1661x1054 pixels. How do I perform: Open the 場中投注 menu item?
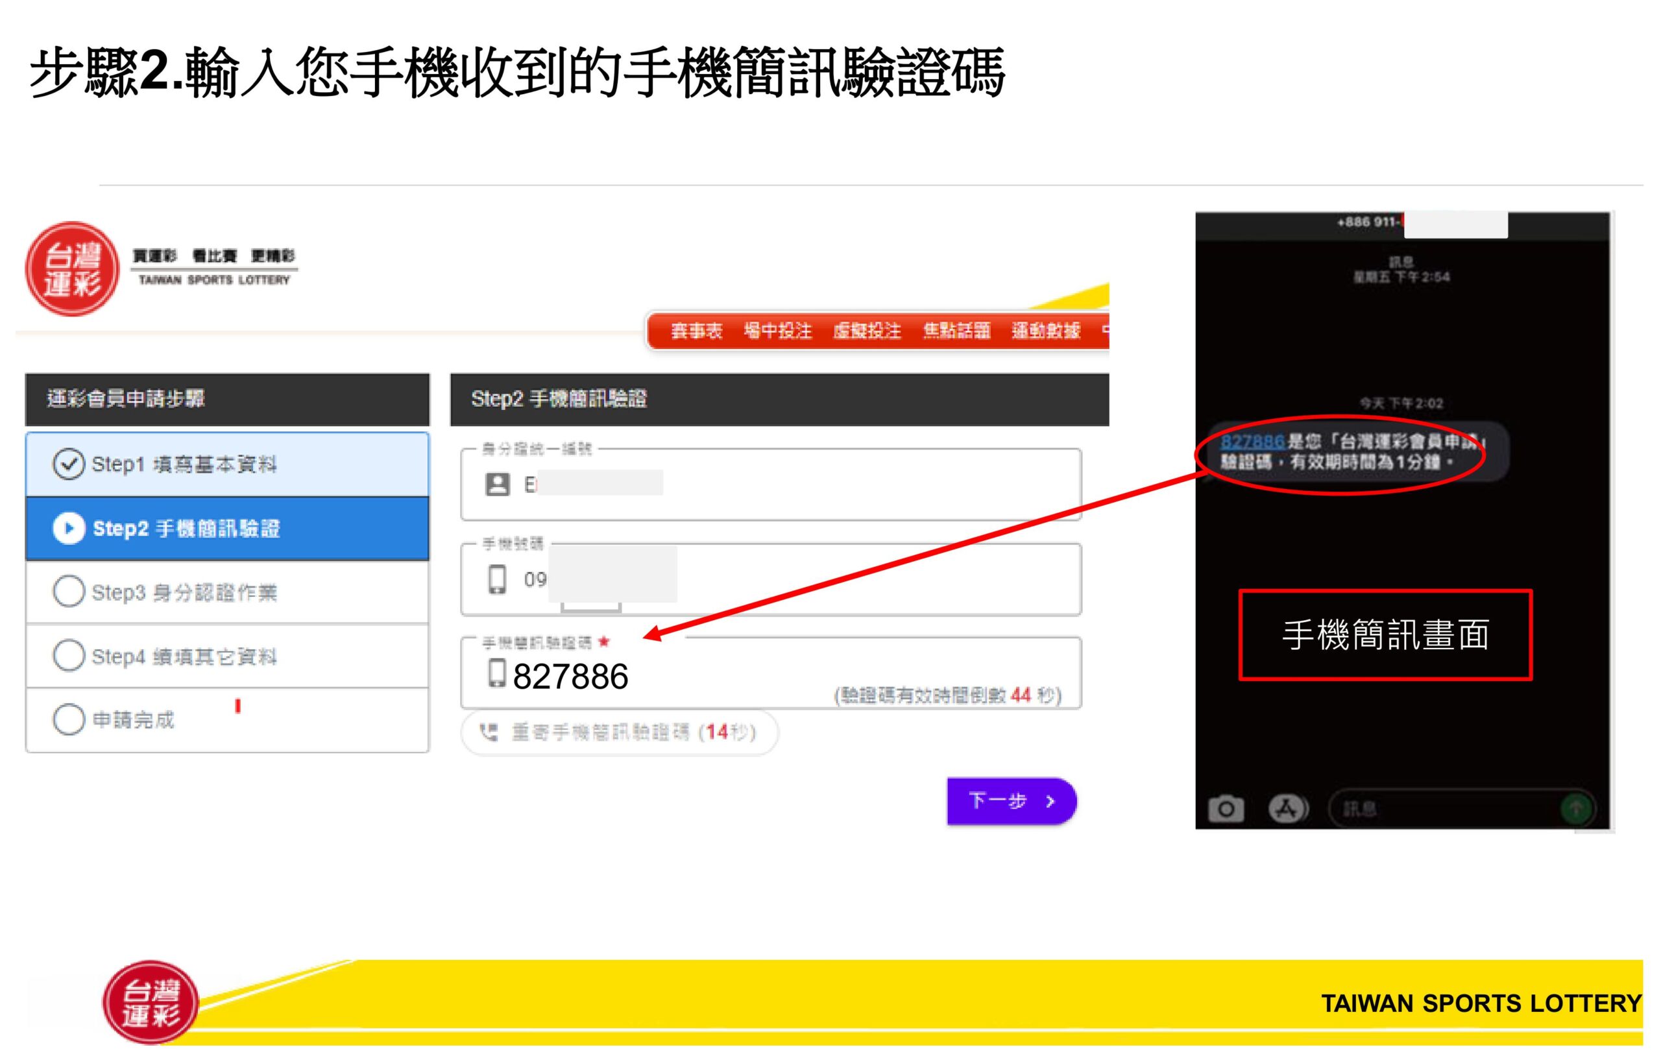777,331
